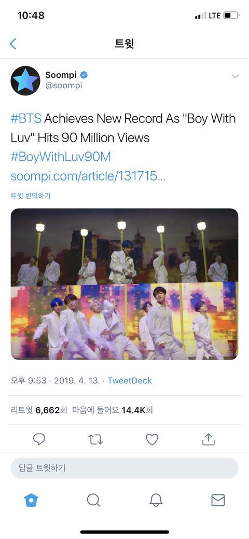Open the Search magnifier tab

coord(93,500)
